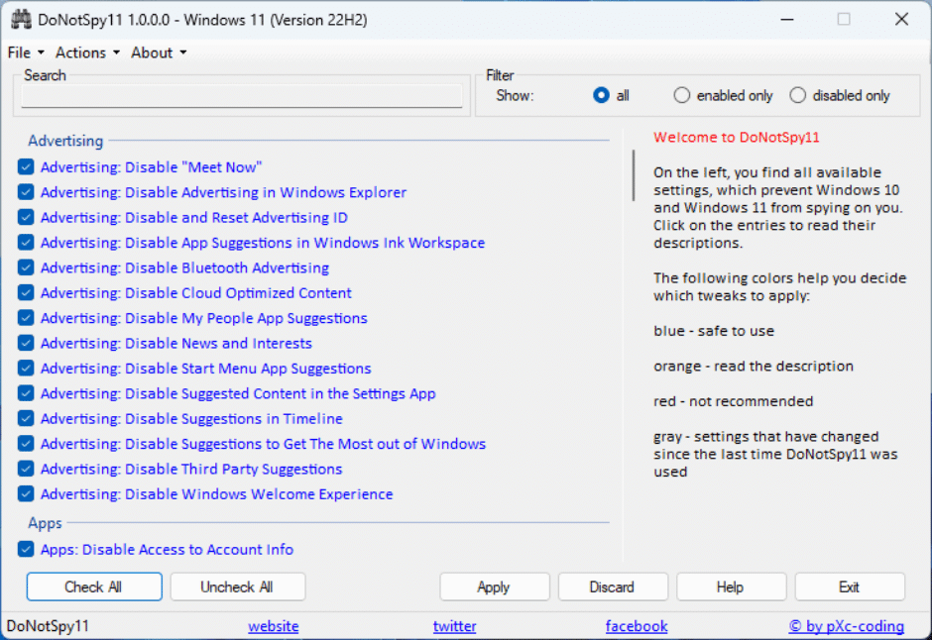Uncheck Disable "Meet Now" checkbox
932x640 pixels.
[26, 166]
